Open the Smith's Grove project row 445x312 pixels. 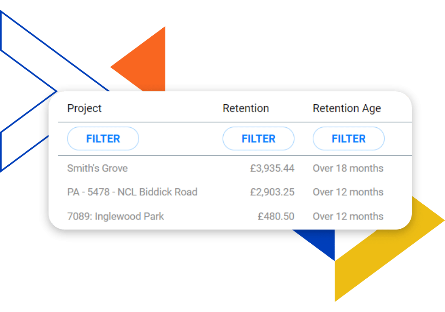[97, 168]
